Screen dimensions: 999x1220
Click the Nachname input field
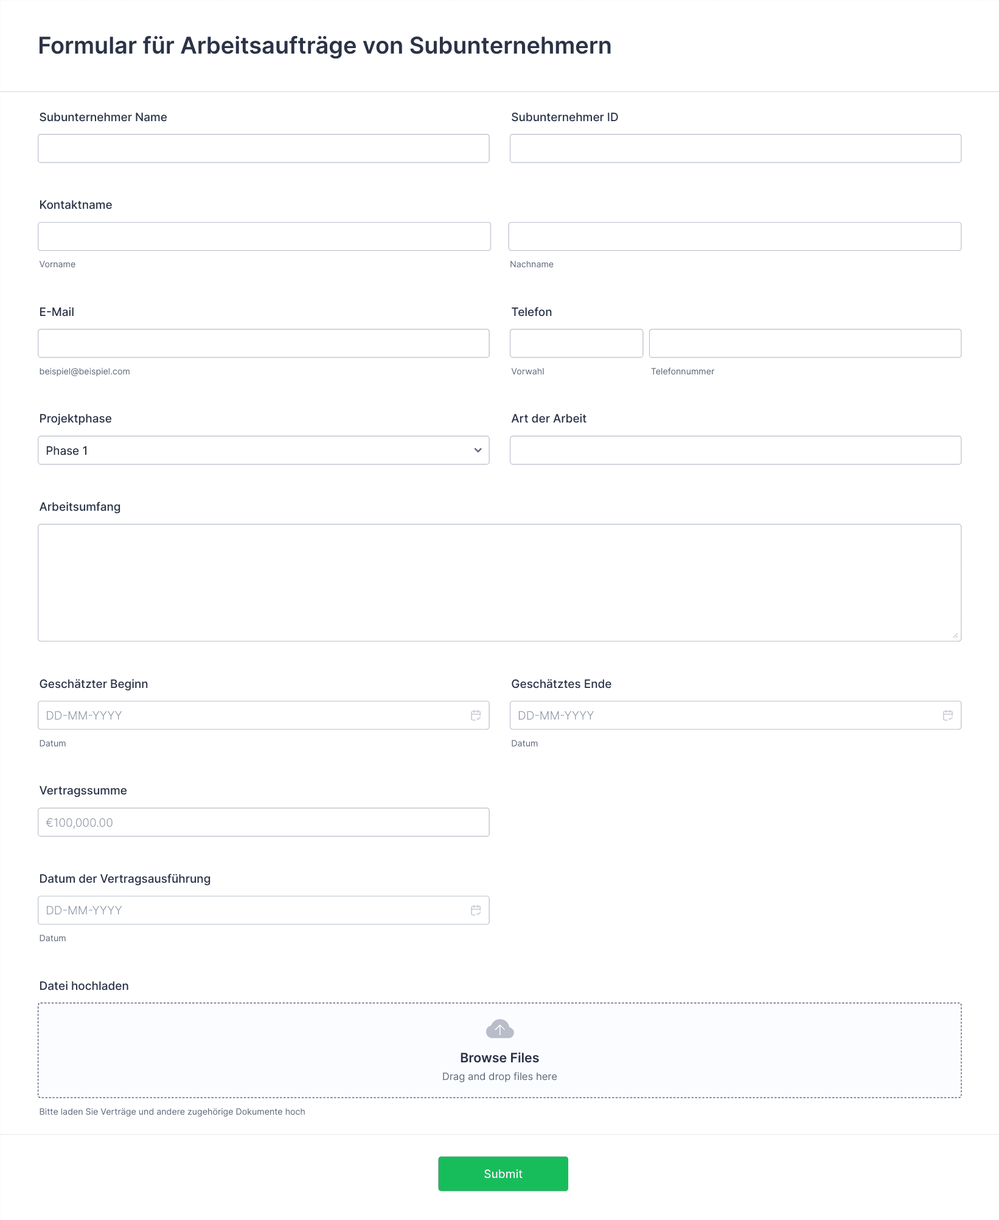click(x=735, y=236)
